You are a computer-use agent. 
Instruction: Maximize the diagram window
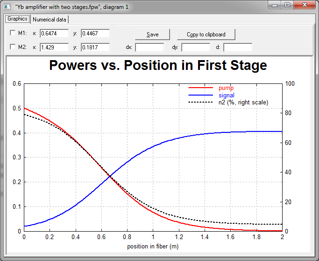288,5
